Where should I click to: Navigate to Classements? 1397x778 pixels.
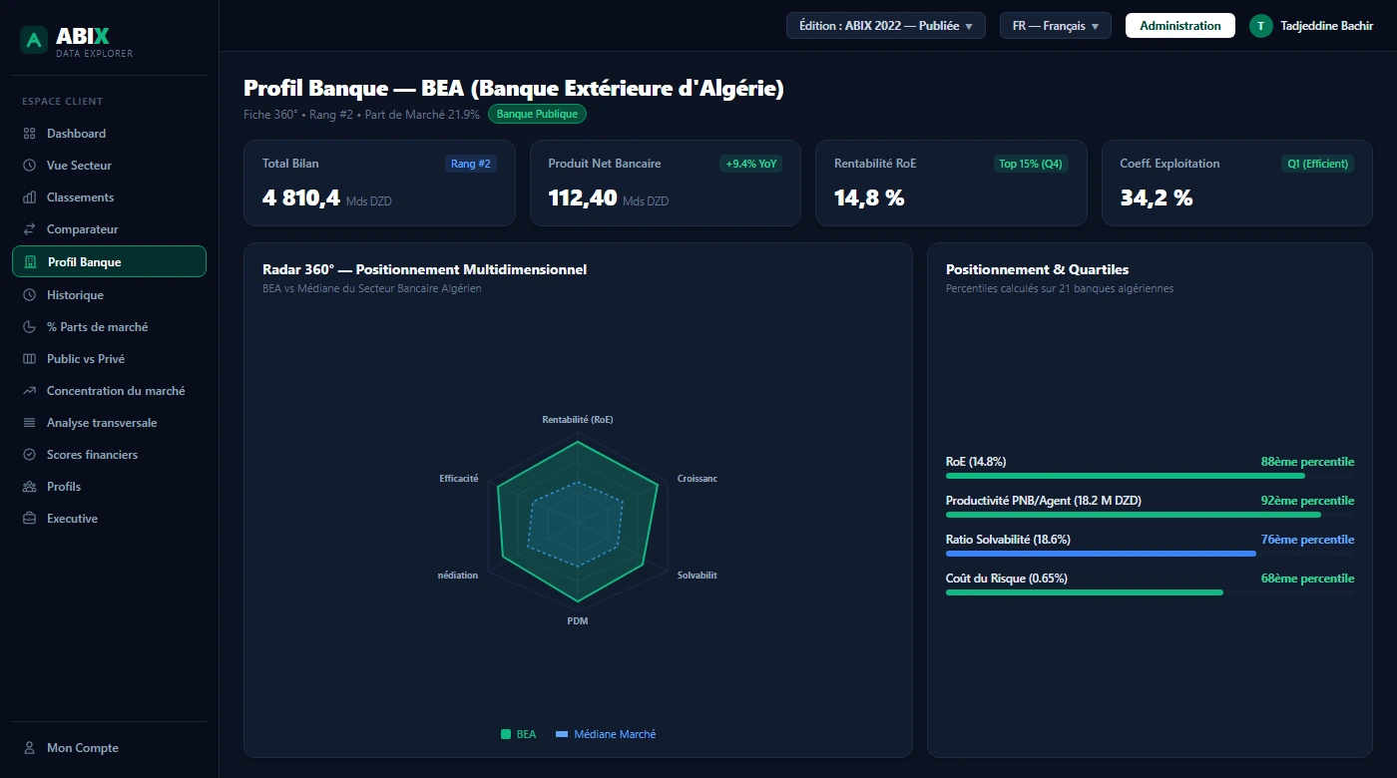[x=110, y=197]
